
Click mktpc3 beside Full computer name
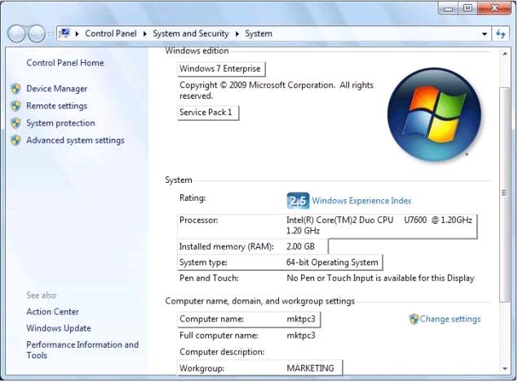coord(301,335)
